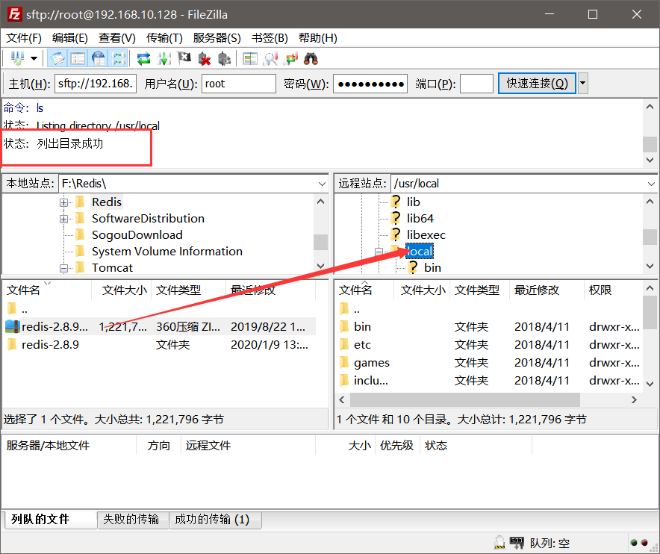Click the 快速连接 button
This screenshot has width=660, height=554.
537,84
